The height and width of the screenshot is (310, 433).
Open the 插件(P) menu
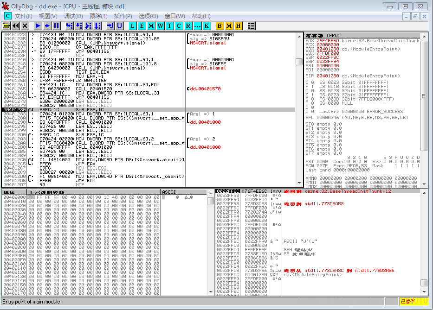pyautogui.click(x=123, y=16)
